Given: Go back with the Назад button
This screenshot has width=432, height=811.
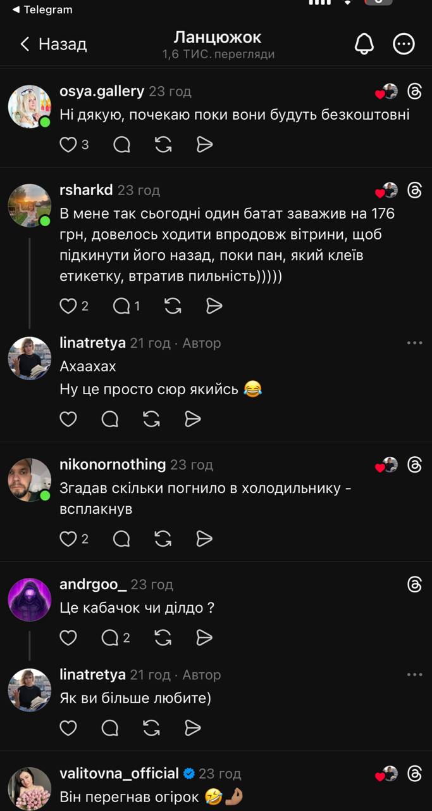Looking at the screenshot, I should click(53, 44).
